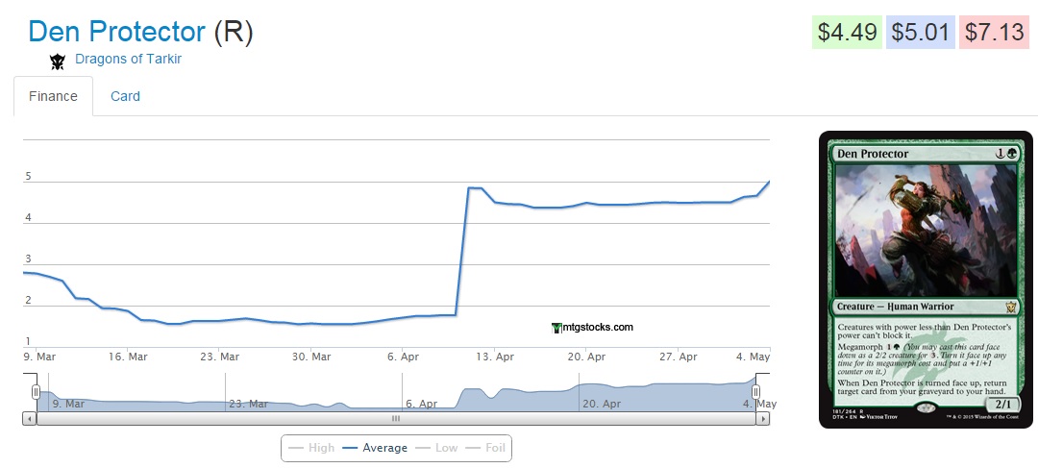
Task: Click the right range navigator handle
Action: [755, 391]
